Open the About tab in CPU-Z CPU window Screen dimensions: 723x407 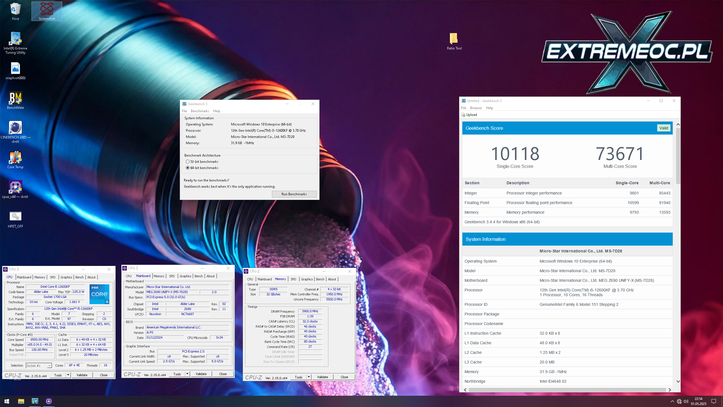92,277
